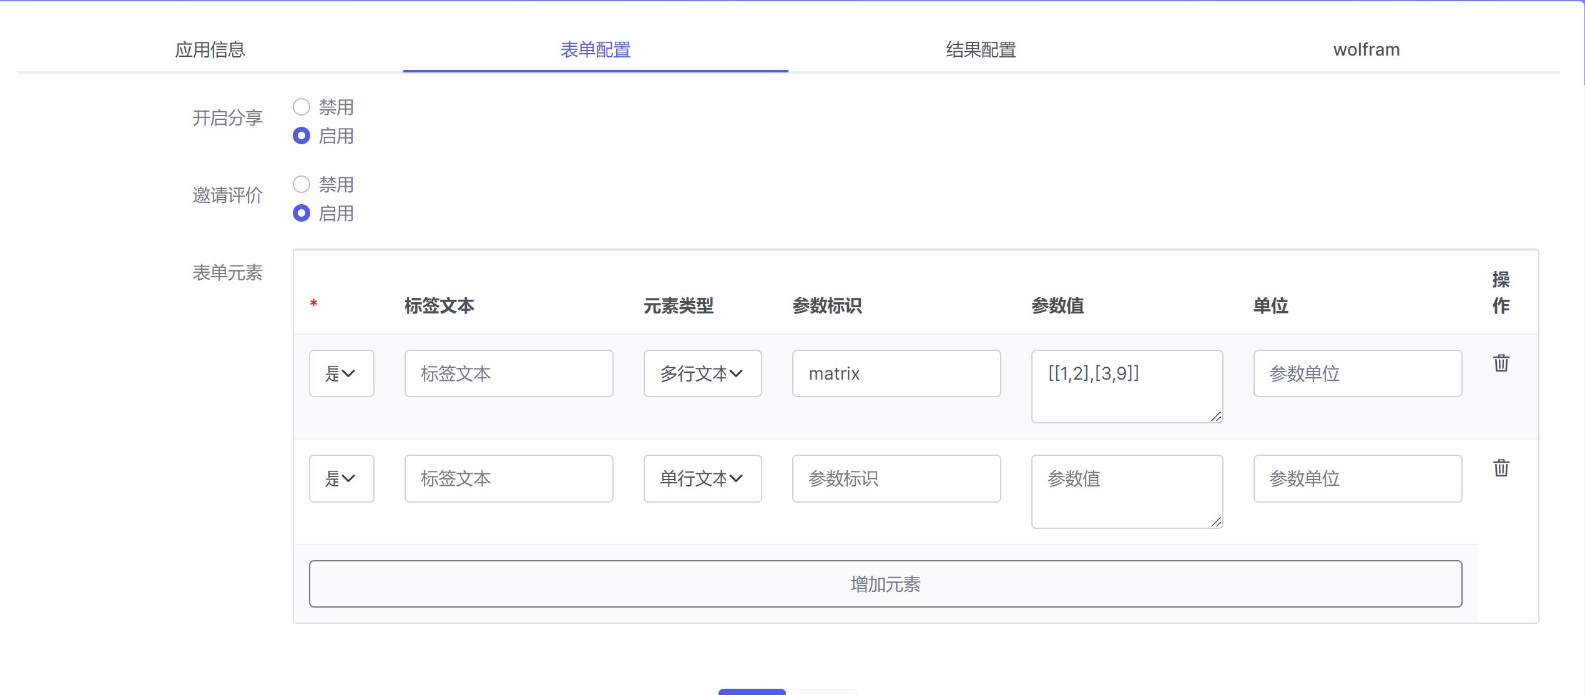Open required 是 dropdown in first row
1585x695 pixels.
click(x=341, y=373)
